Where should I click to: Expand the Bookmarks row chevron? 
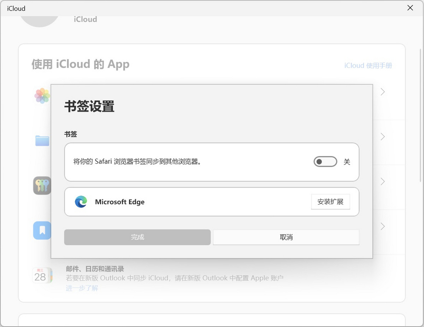[x=383, y=226]
